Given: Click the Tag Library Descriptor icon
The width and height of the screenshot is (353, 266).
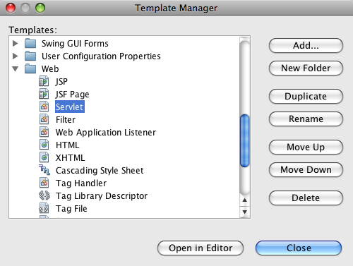Looking at the screenshot, I should pos(44,195).
